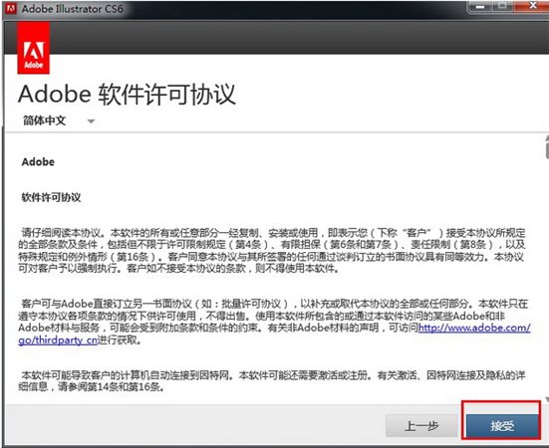
Task: Click the paragraph starting 请仔细阅读本协议
Action: coord(272,251)
